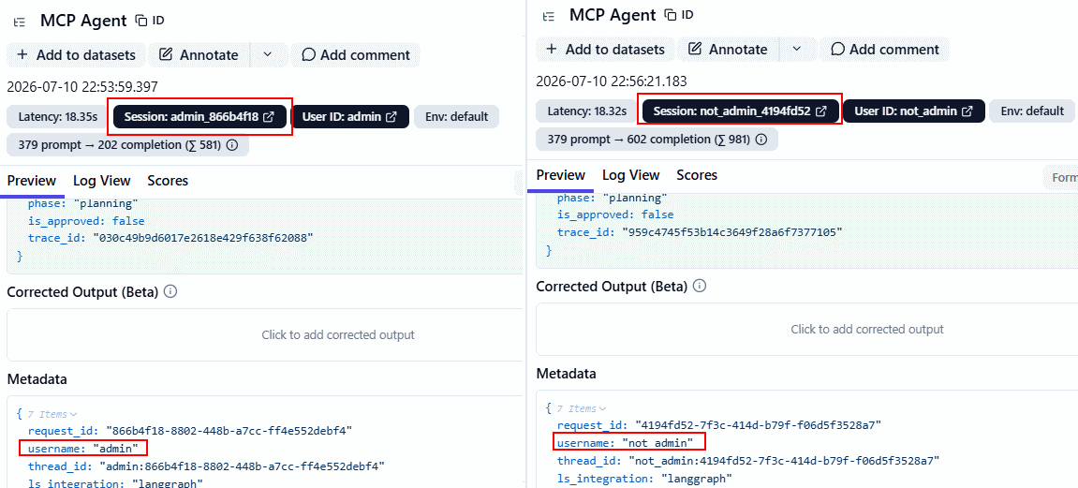
Task: Copy the ID in the right trace header
Action: tap(678, 14)
